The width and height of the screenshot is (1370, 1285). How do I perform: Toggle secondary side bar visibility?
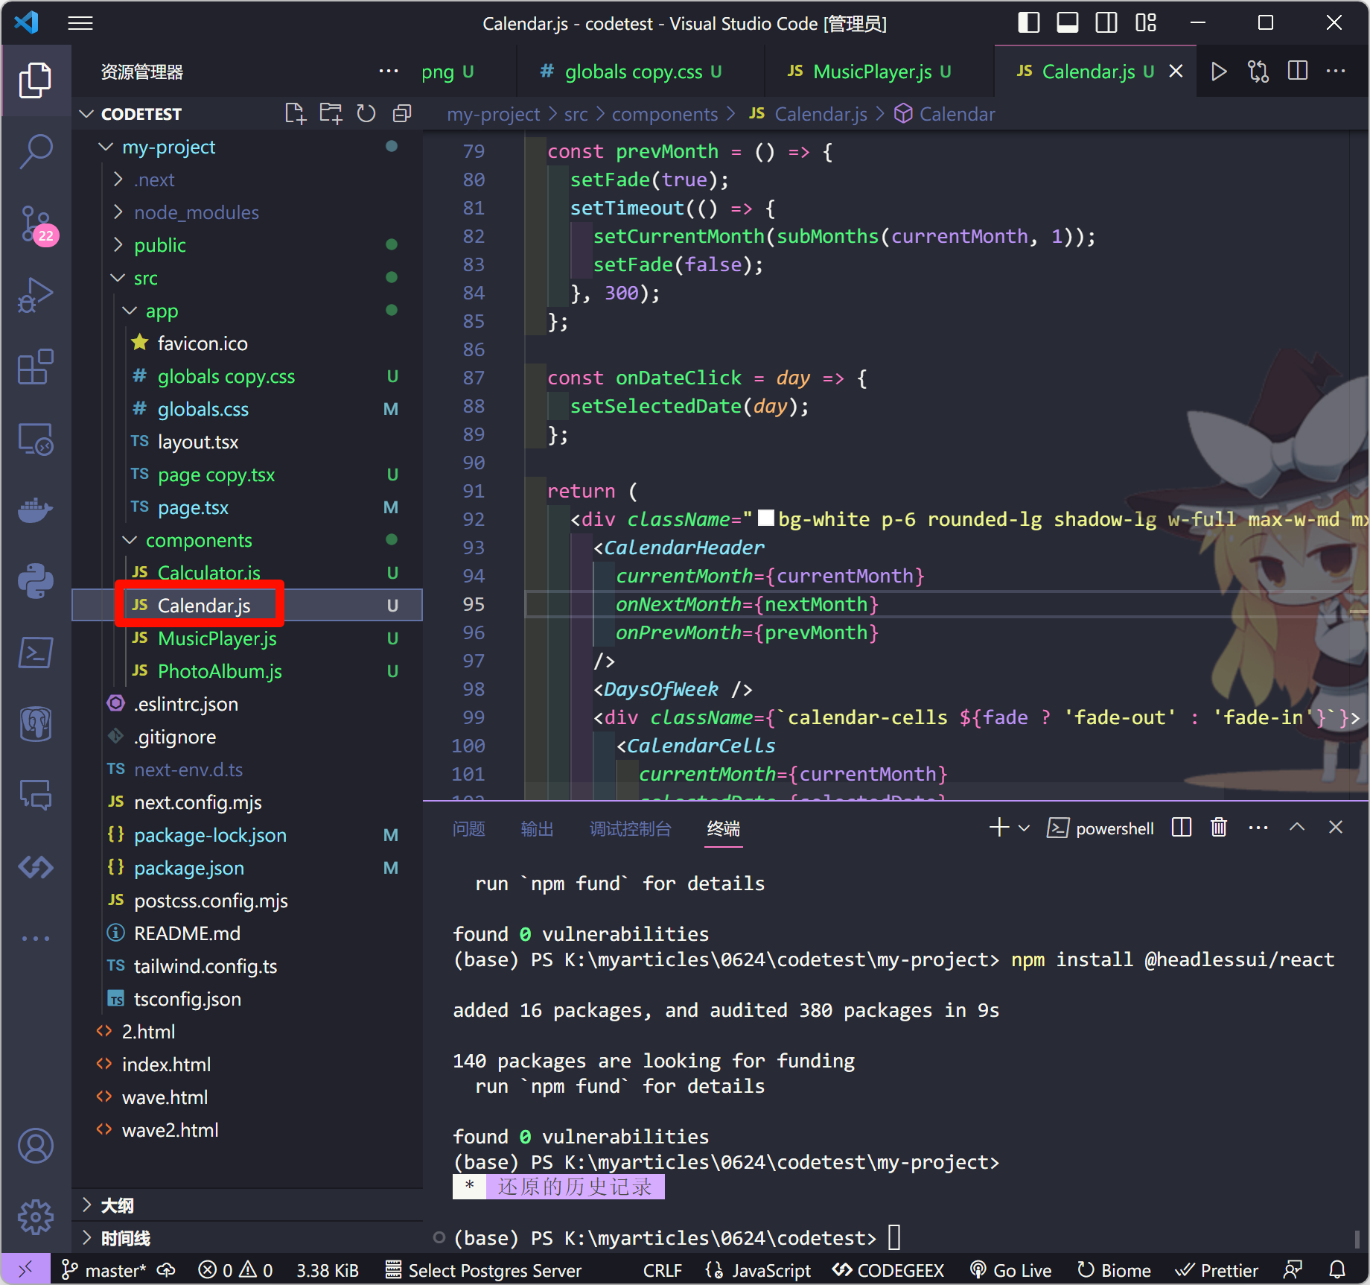click(1106, 23)
